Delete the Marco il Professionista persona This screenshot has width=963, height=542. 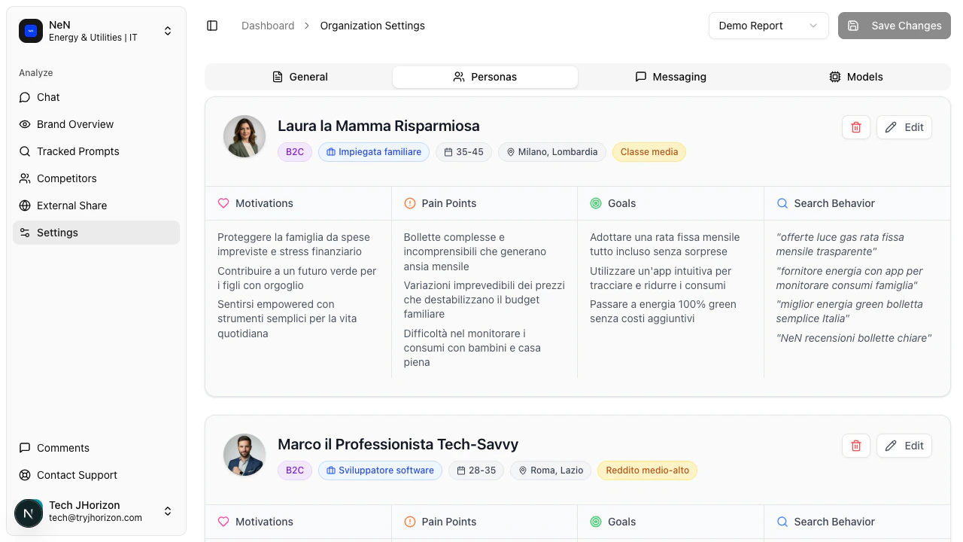pos(855,446)
